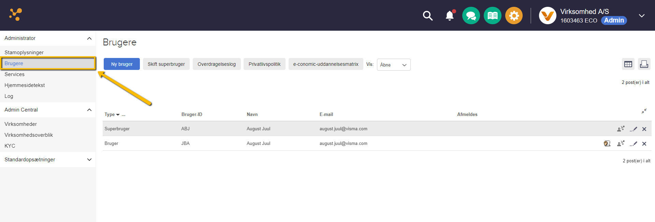Click the user access icon on the JBA row
Screen dimensions: 655x222
621,144
